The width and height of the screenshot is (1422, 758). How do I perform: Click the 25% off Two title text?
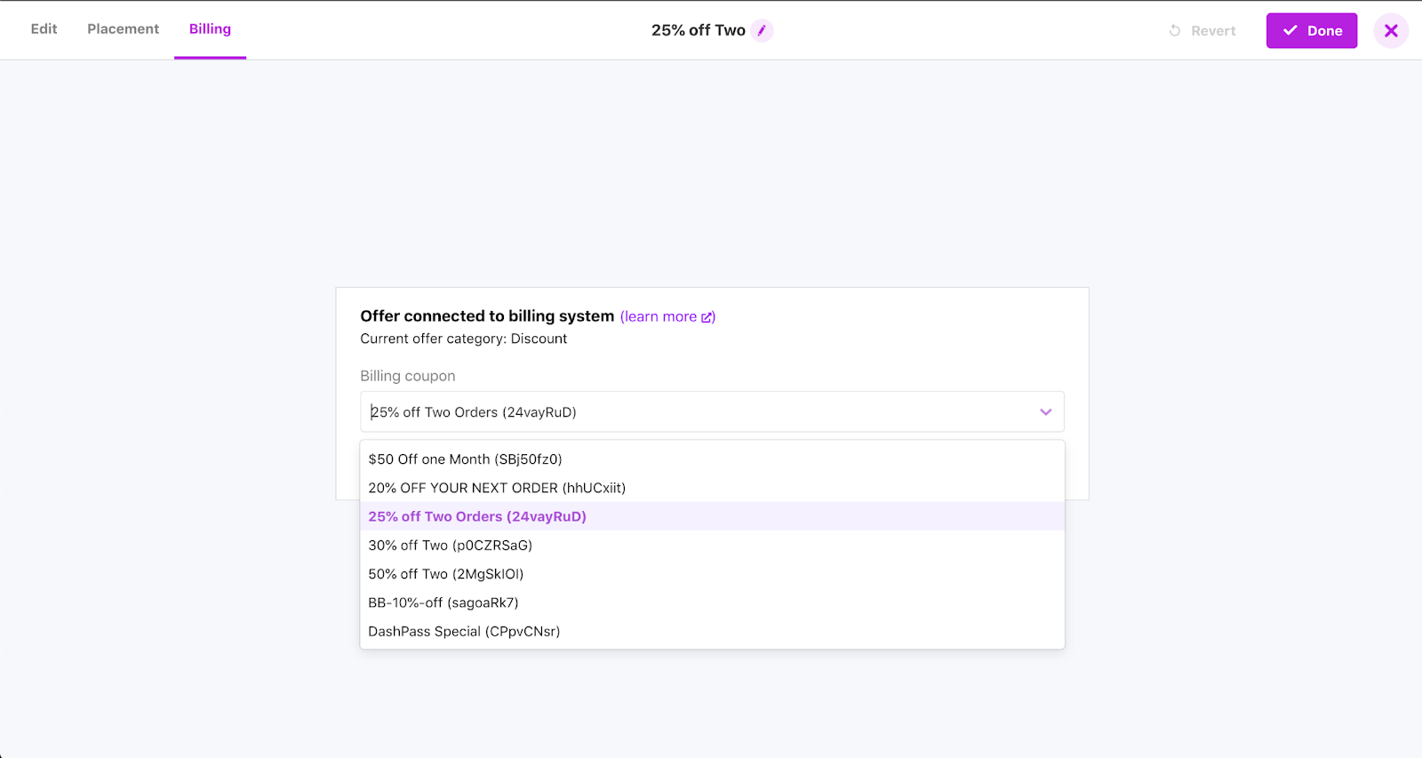698,30
